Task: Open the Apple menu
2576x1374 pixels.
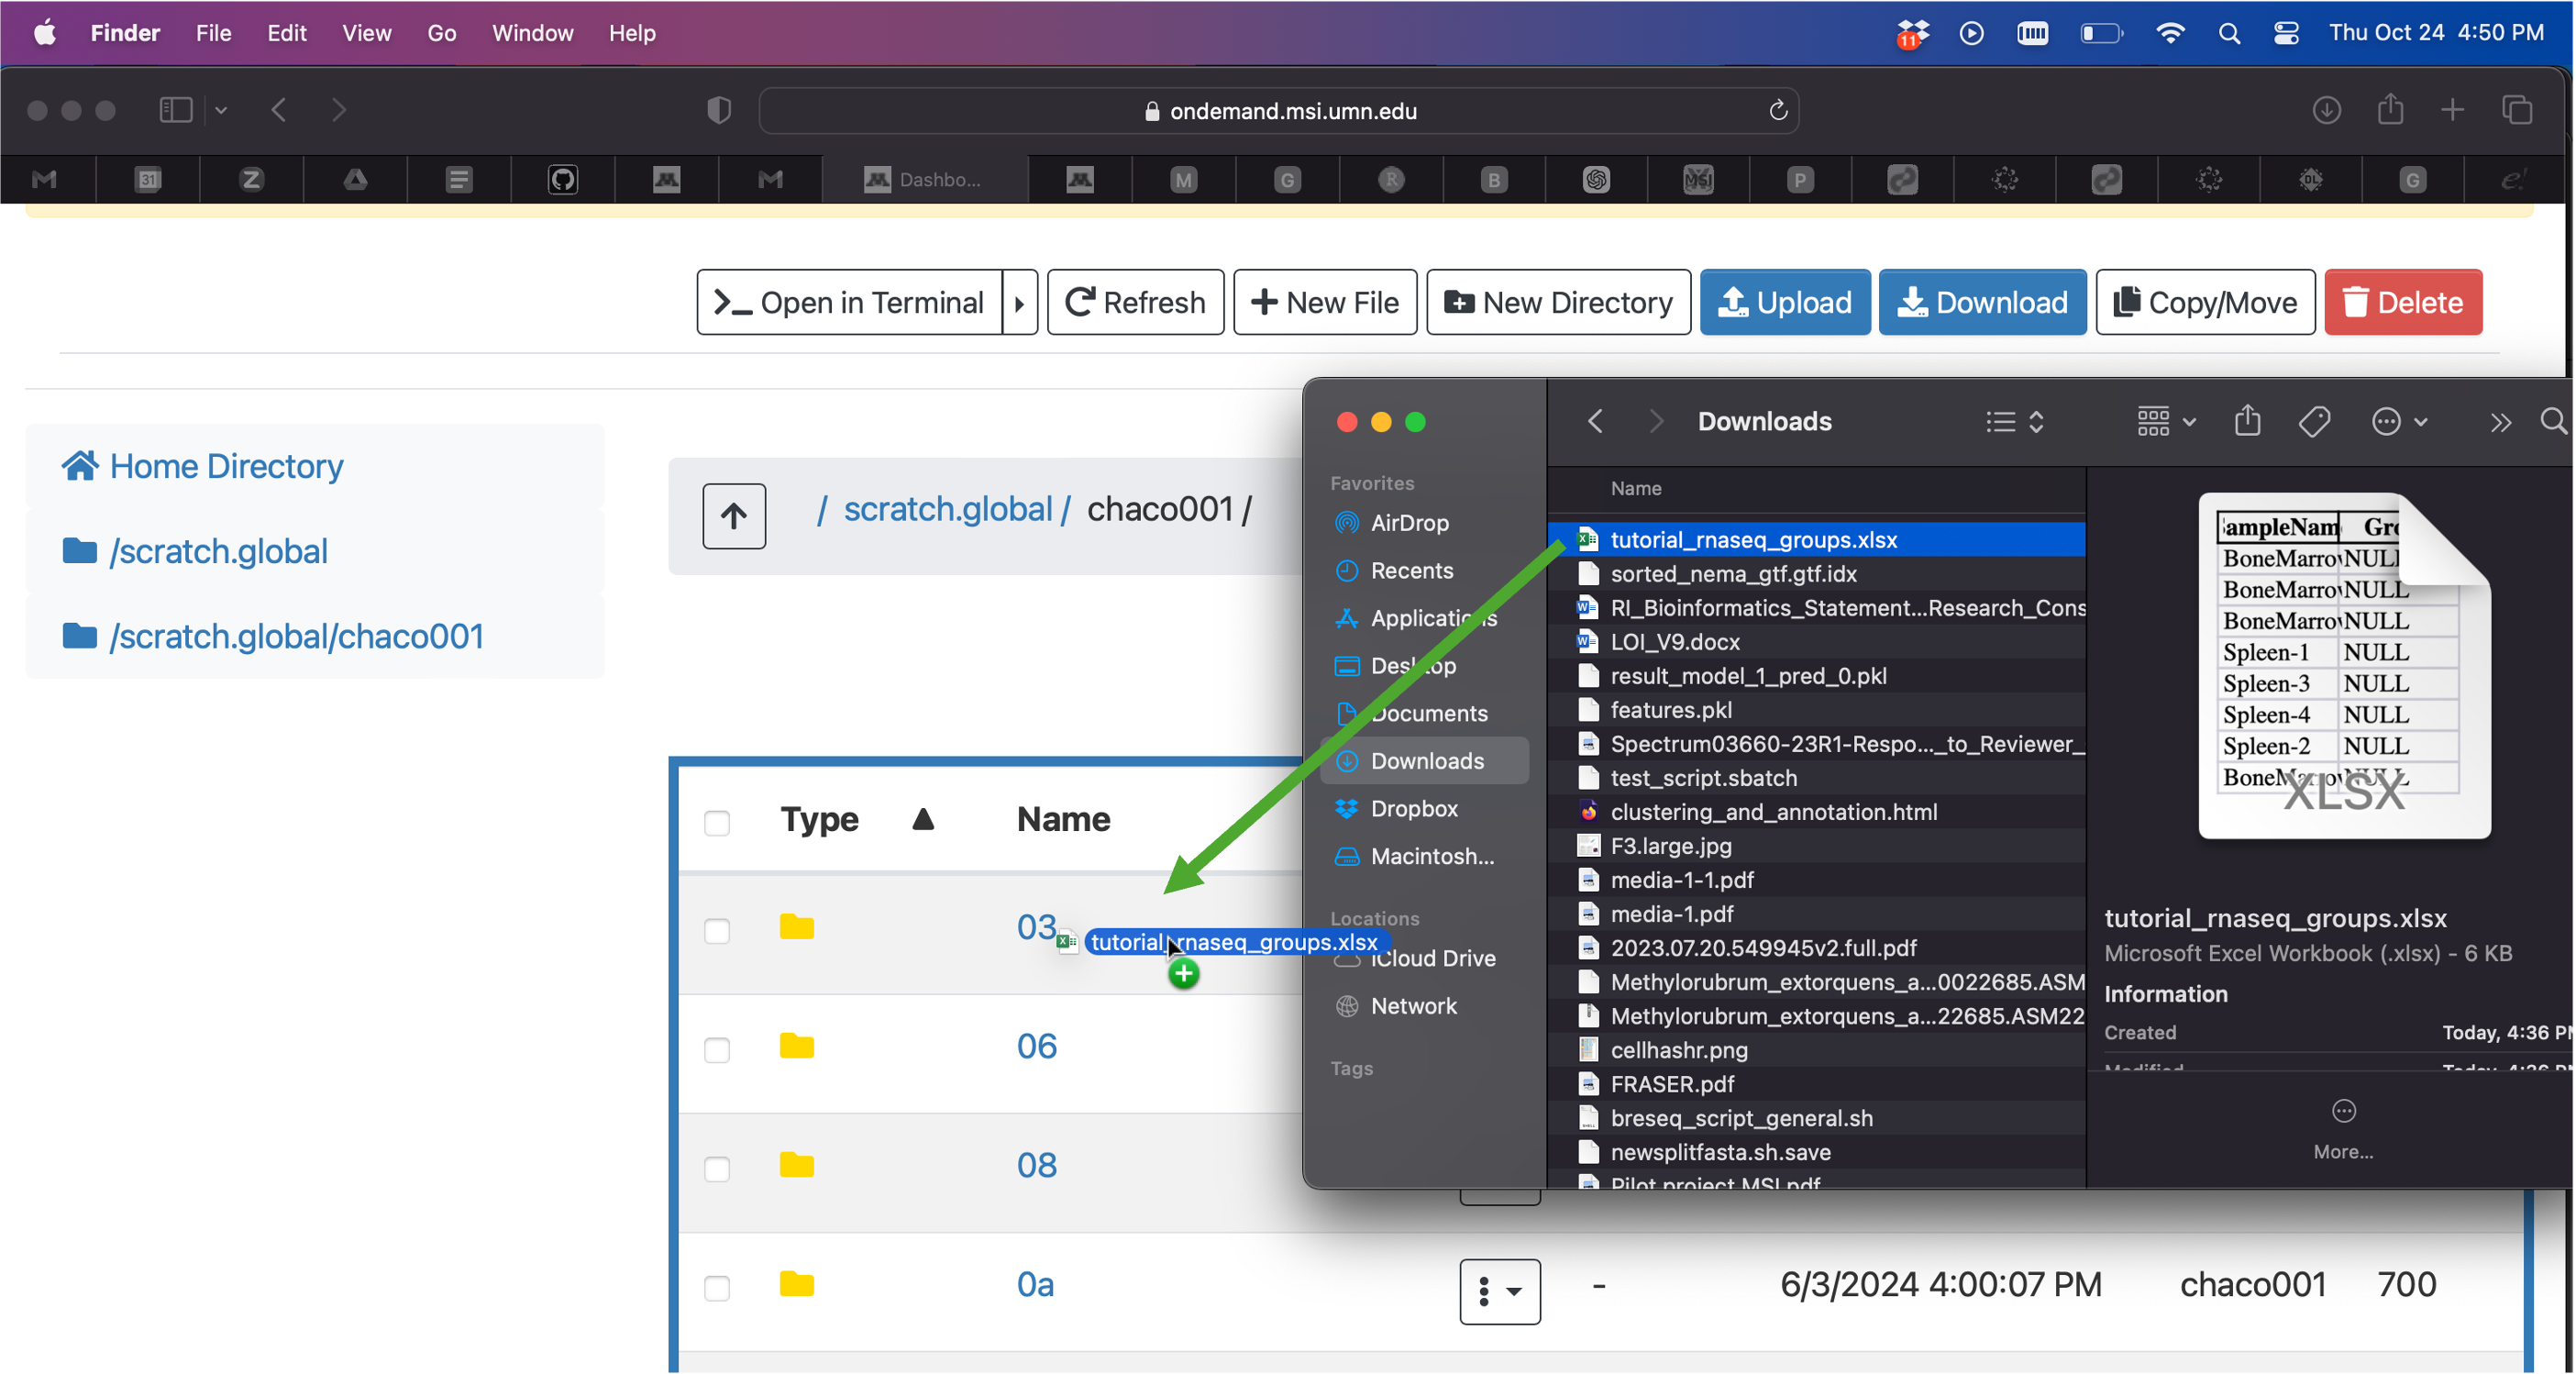Action: [x=45, y=33]
